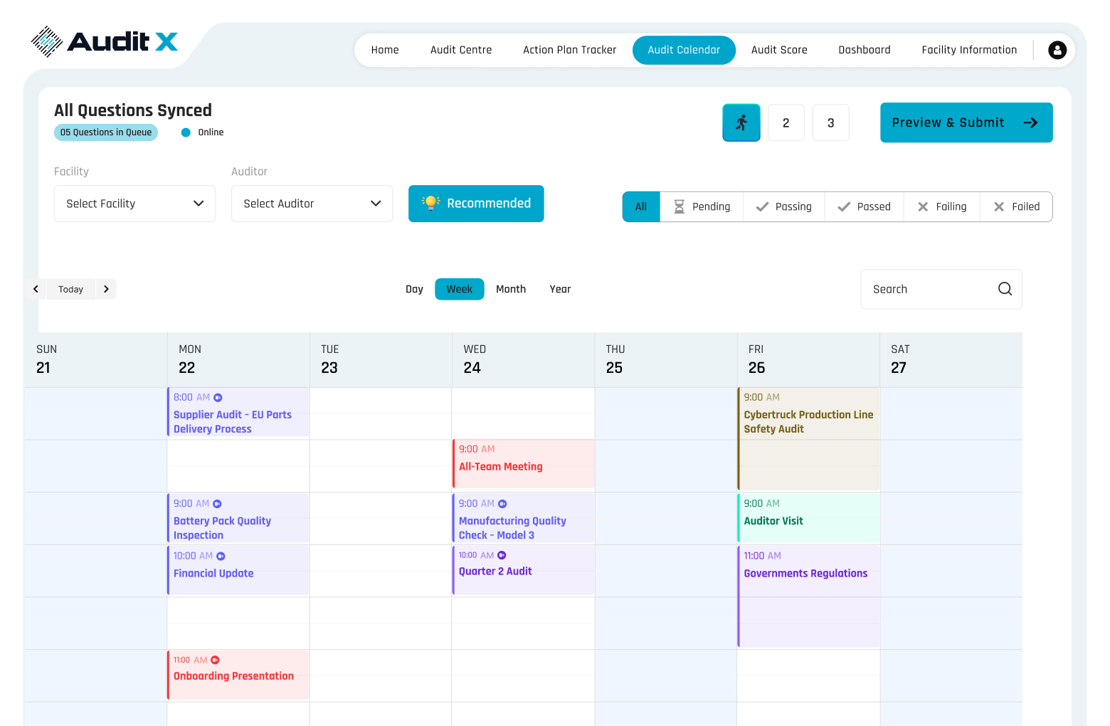Image resolution: width=1110 pixels, height=726 pixels.
Task: Select the Passed status filter
Action: [x=864, y=206]
